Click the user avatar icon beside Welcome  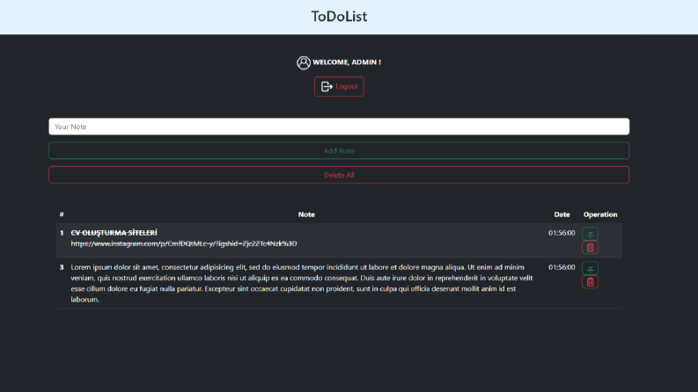point(304,62)
